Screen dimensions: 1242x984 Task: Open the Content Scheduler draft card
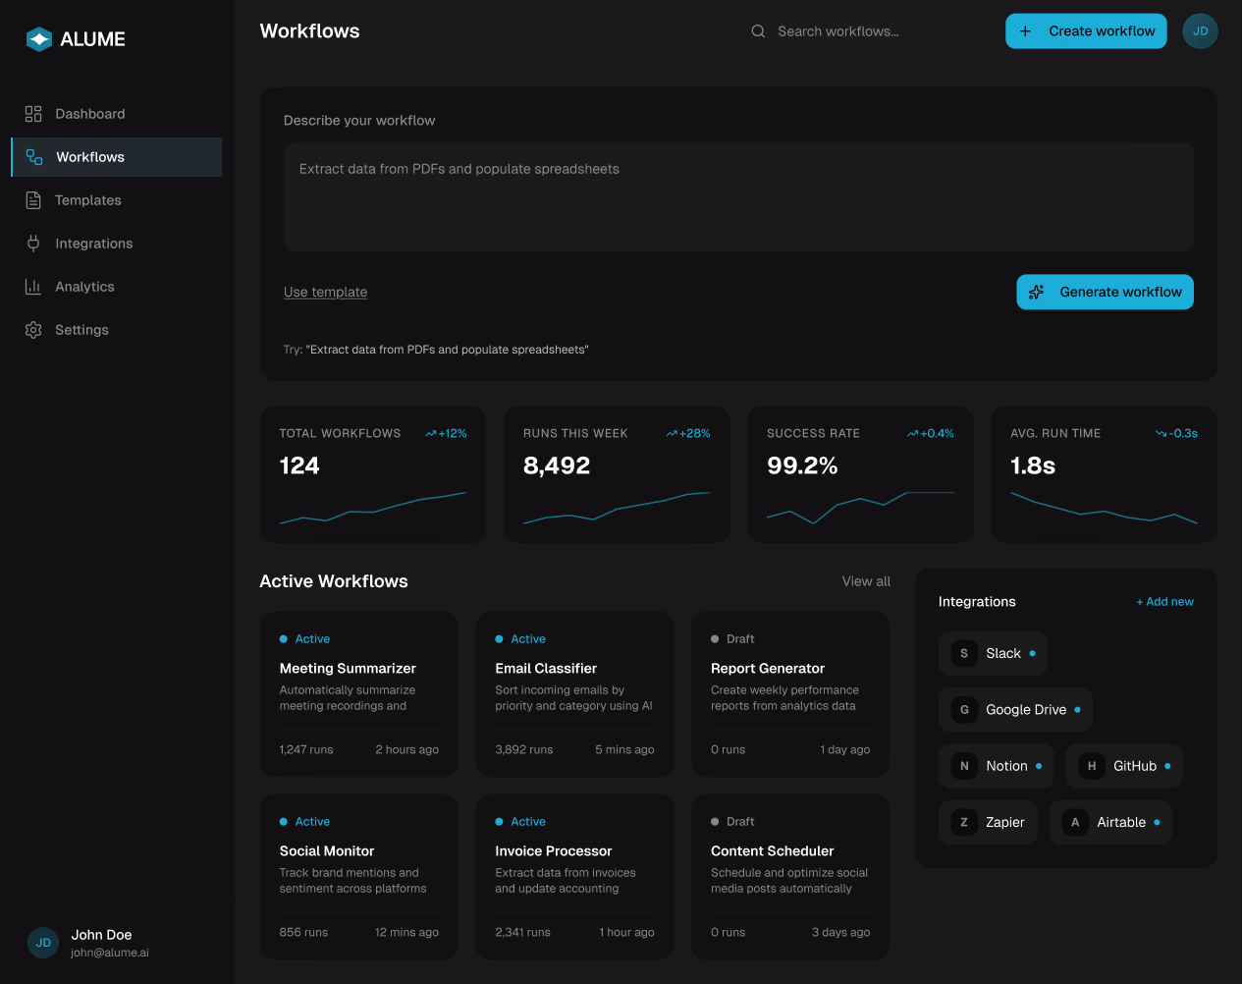click(x=790, y=877)
